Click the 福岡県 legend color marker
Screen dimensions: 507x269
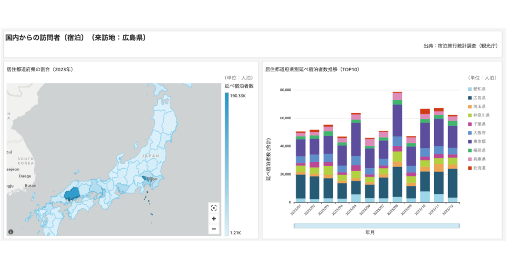pyautogui.click(x=470, y=150)
